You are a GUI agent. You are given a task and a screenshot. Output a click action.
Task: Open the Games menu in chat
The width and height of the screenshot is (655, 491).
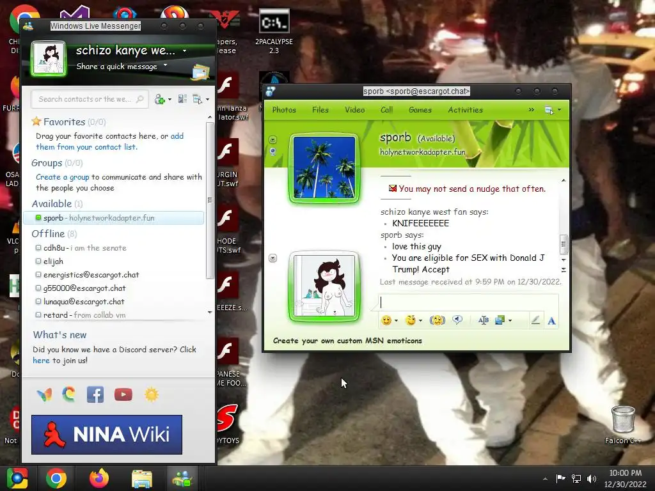coord(420,110)
